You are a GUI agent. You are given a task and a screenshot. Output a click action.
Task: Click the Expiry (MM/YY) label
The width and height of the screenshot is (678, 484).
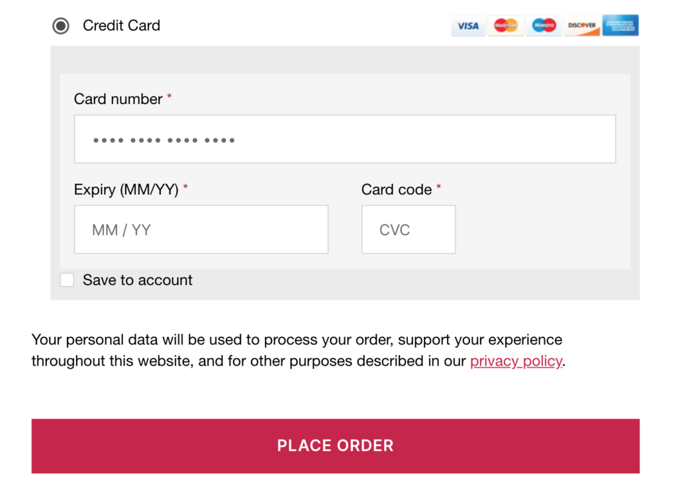126,189
